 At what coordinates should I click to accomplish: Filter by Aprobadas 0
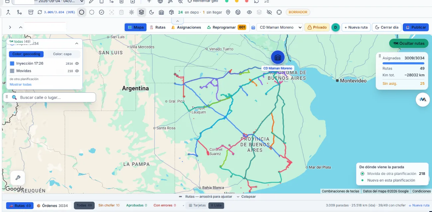tap(137, 205)
